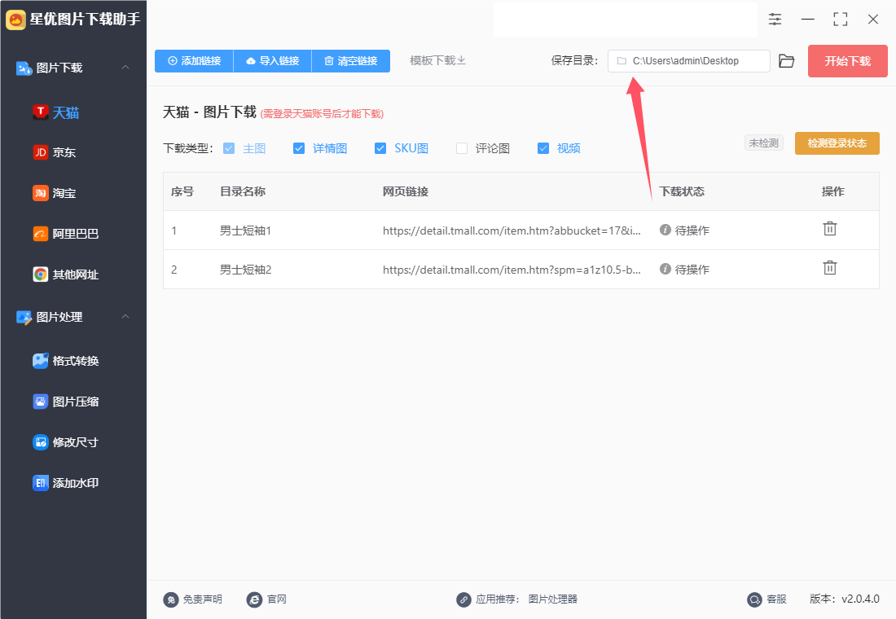The image size is (896, 619).
Task: Click the 网页链接 column header
Action: pyautogui.click(x=406, y=191)
